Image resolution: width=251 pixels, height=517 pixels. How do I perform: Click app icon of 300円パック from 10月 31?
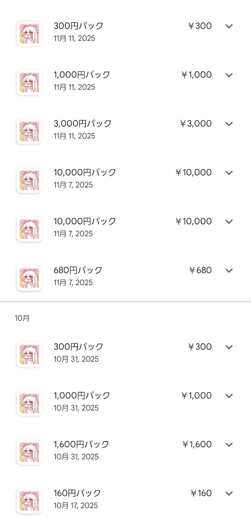pyautogui.click(x=29, y=354)
